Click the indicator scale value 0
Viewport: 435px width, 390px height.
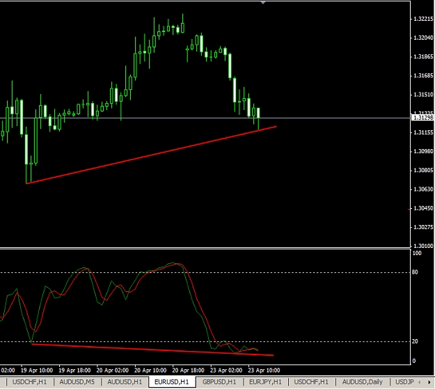(x=414, y=361)
